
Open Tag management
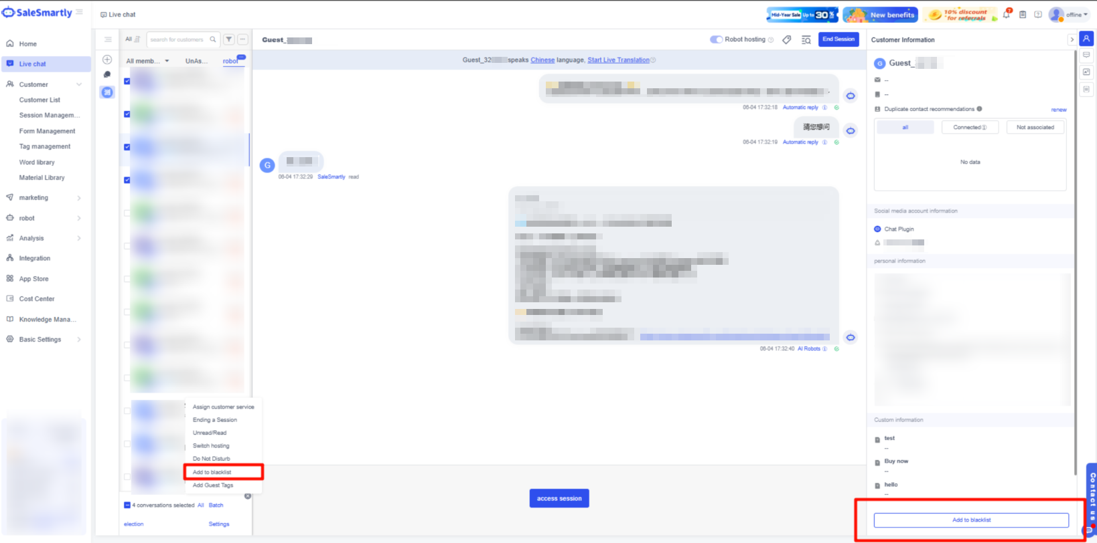click(45, 146)
